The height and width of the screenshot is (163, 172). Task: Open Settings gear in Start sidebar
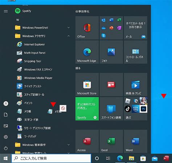6,137
